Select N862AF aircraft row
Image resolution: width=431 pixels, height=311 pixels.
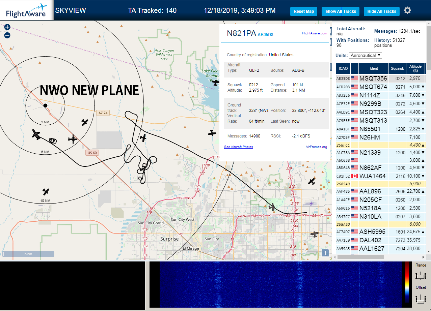coord(380,167)
